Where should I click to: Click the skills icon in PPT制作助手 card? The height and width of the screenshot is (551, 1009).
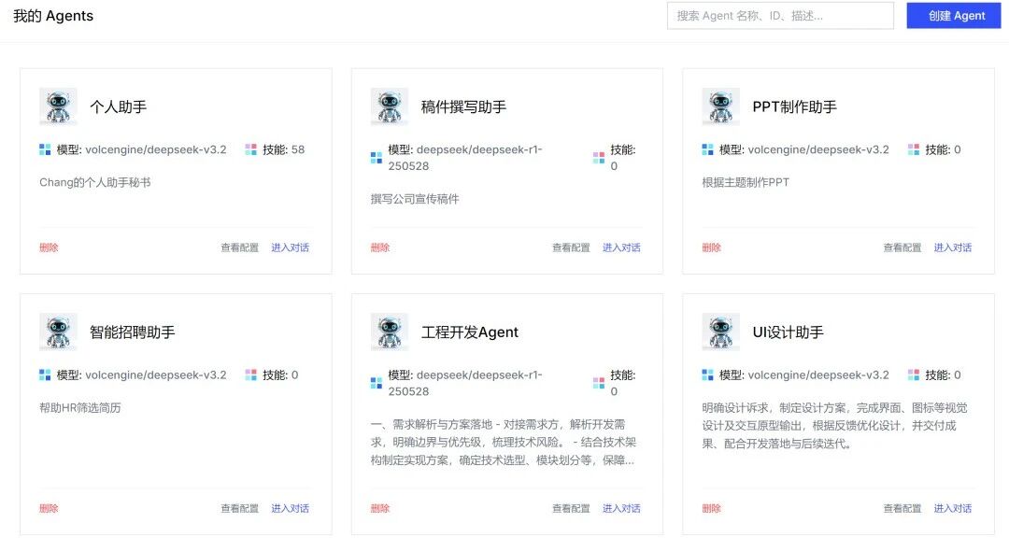pos(913,149)
